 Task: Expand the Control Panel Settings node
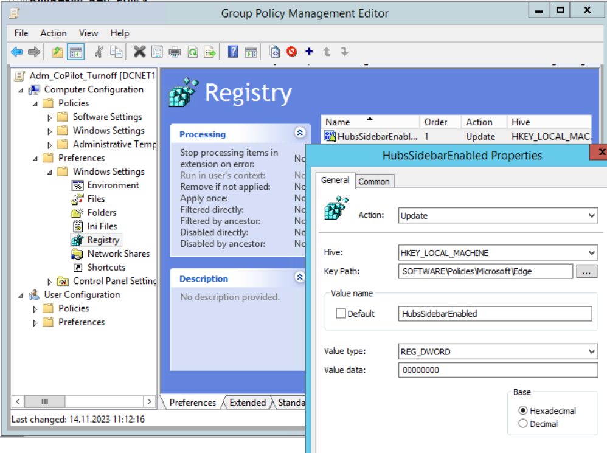49,282
